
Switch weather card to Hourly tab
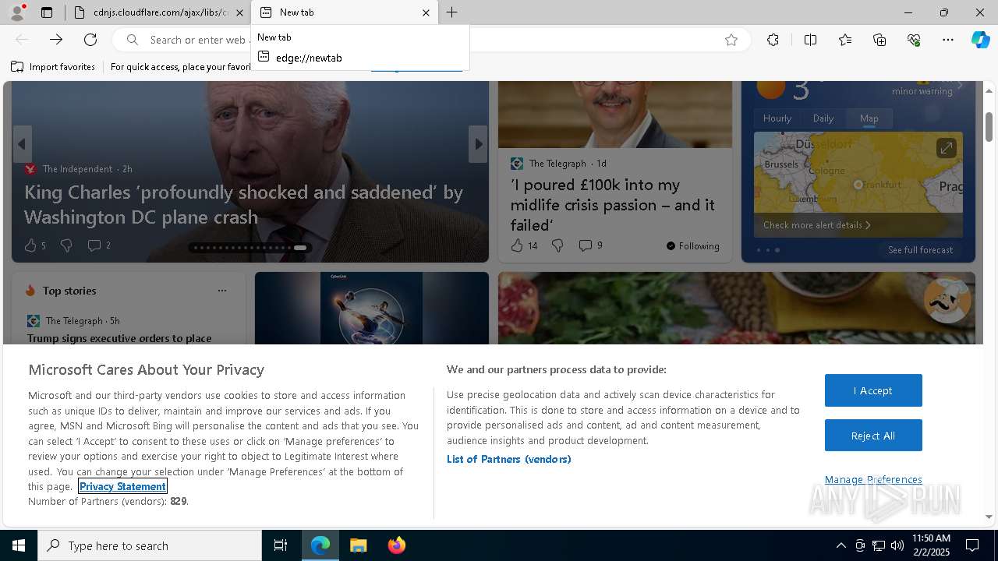click(x=777, y=118)
